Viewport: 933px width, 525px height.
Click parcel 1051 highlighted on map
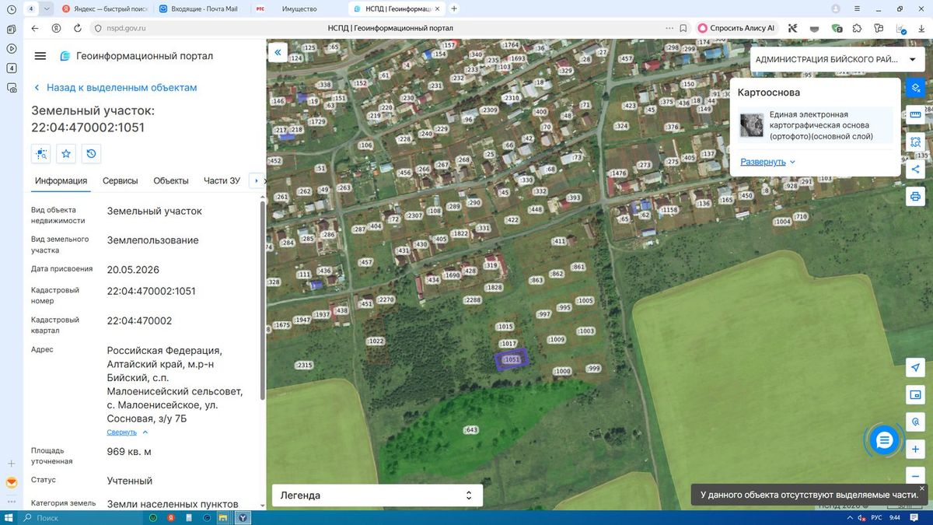pyautogui.click(x=512, y=359)
